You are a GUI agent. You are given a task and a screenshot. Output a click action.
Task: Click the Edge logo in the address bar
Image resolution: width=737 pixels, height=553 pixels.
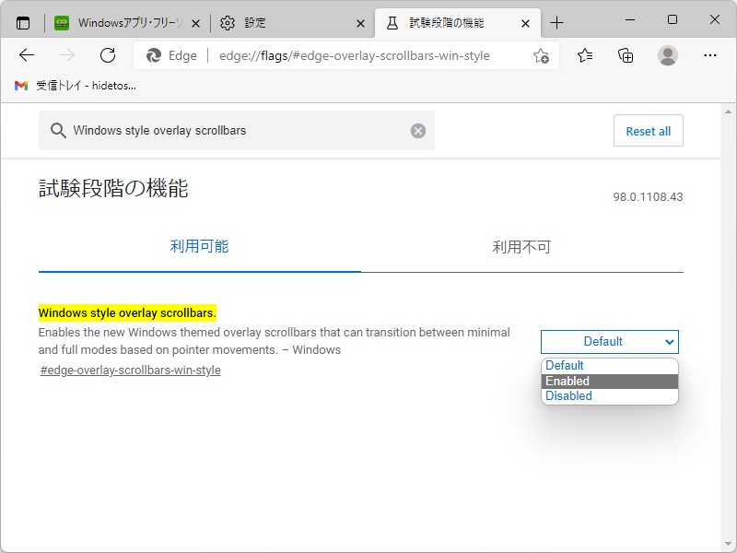pyautogui.click(x=154, y=55)
